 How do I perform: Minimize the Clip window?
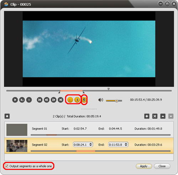(161, 4)
